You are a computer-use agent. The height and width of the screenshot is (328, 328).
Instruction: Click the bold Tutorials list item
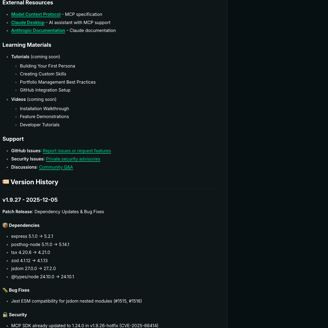20,57
